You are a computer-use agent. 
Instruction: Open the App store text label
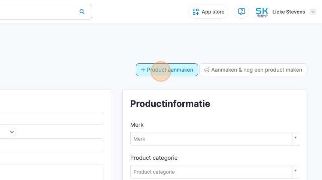tap(213, 12)
